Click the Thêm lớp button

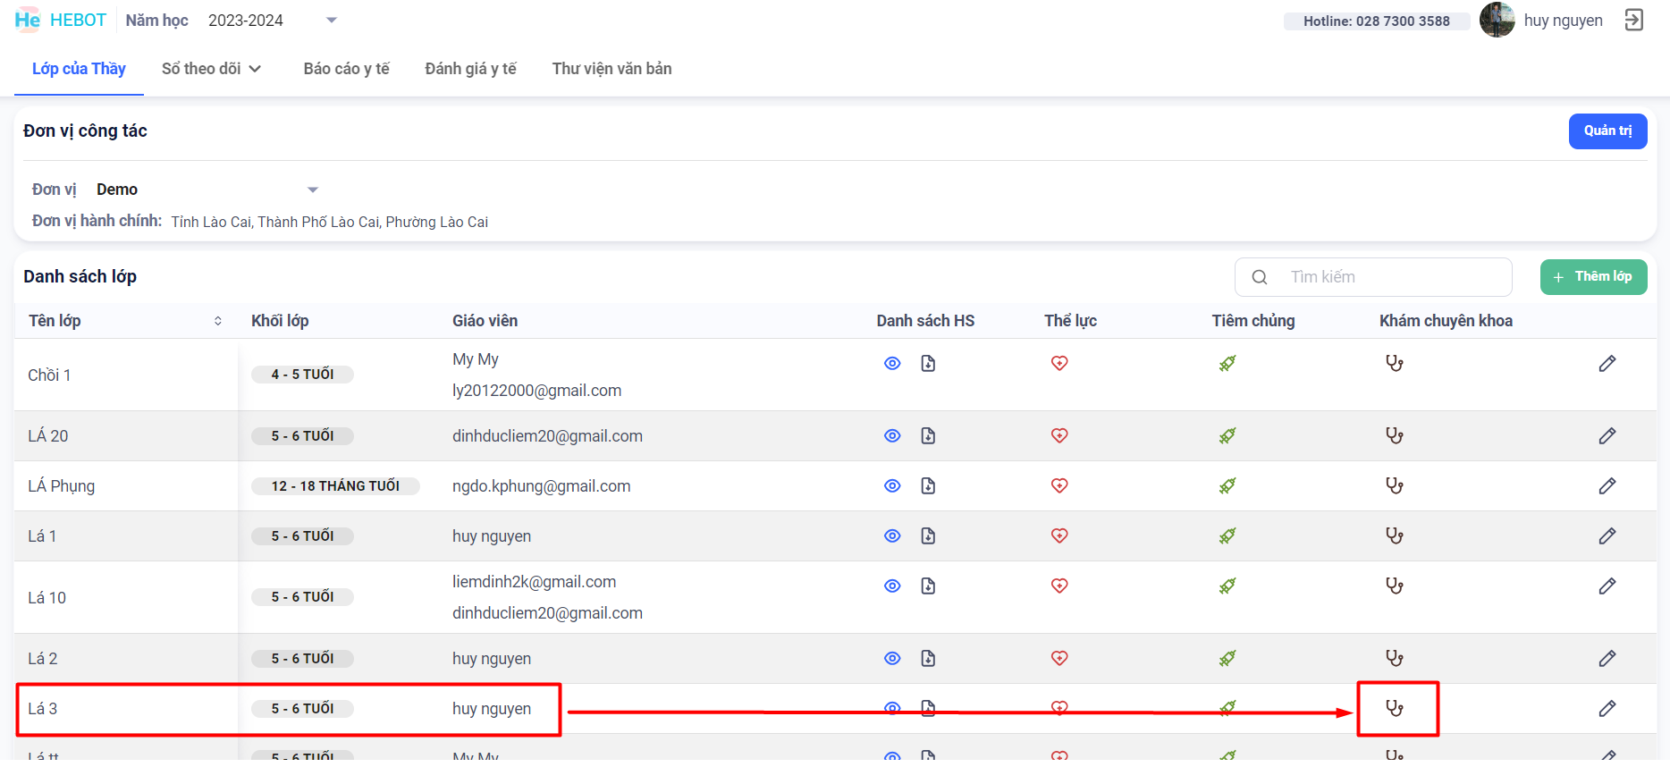[1592, 277]
